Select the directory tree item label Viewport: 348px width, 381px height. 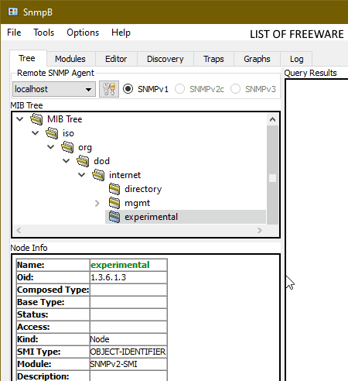point(143,189)
